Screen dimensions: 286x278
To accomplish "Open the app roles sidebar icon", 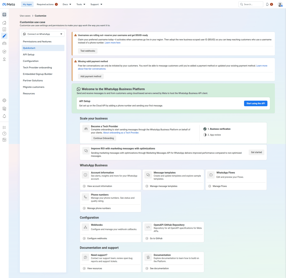I will click(4, 109).
